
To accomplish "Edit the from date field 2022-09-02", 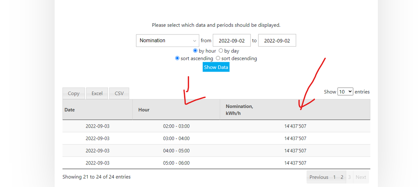I will [x=232, y=41].
